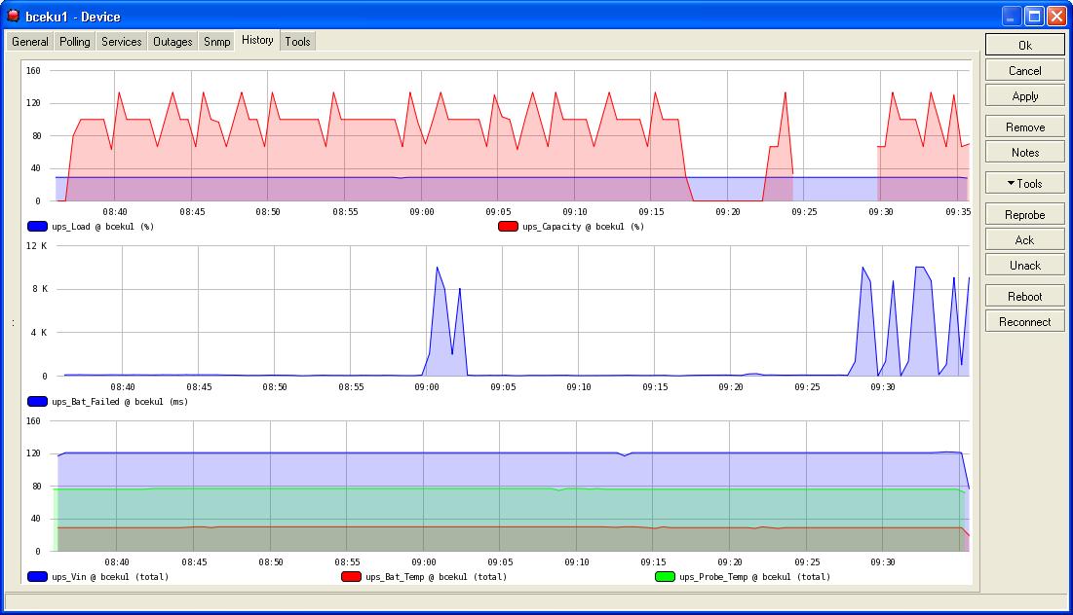Switch to the Polling tab
The width and height of the screenshot is (1073, 615).
point(75,42)
